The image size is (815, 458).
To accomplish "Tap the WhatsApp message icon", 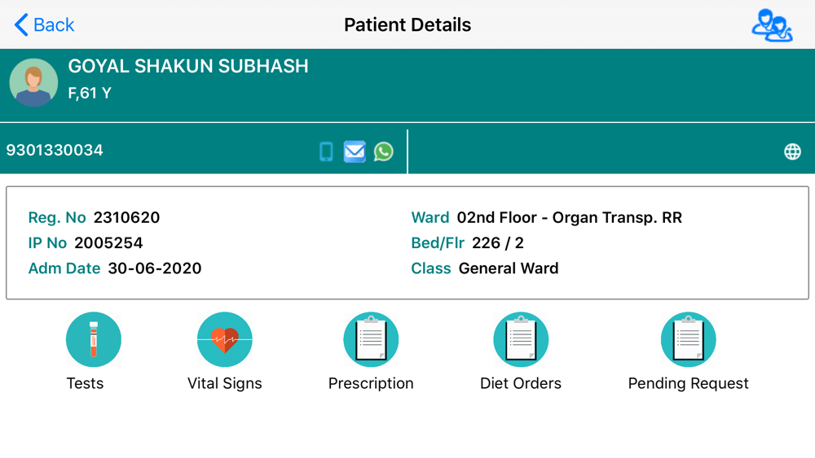I will (x=384, y=151).
